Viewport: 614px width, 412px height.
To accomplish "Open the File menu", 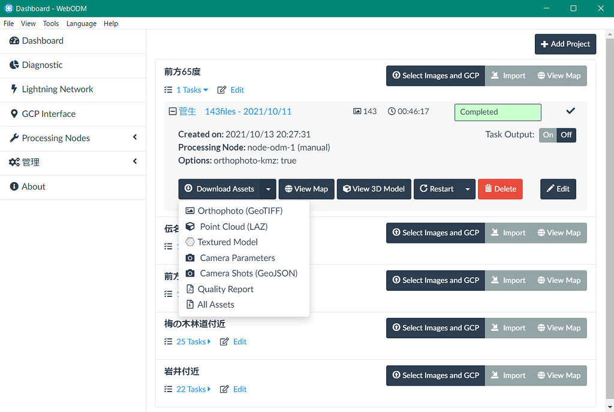I will point(8,23).
